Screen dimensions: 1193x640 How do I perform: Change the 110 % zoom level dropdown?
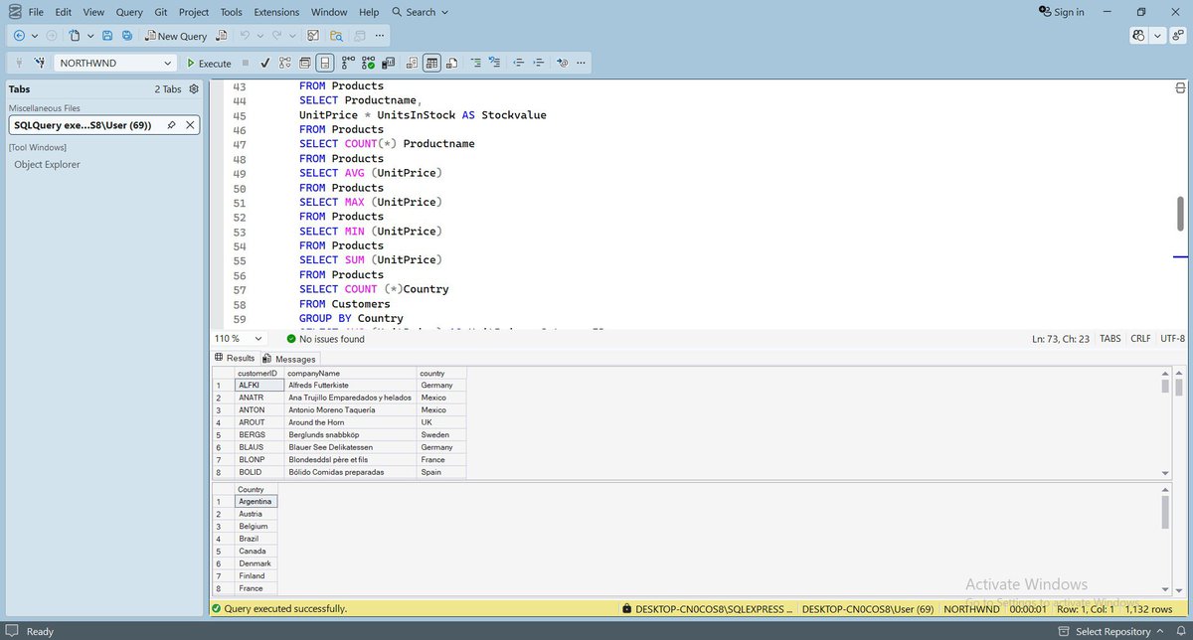[239, 339]
